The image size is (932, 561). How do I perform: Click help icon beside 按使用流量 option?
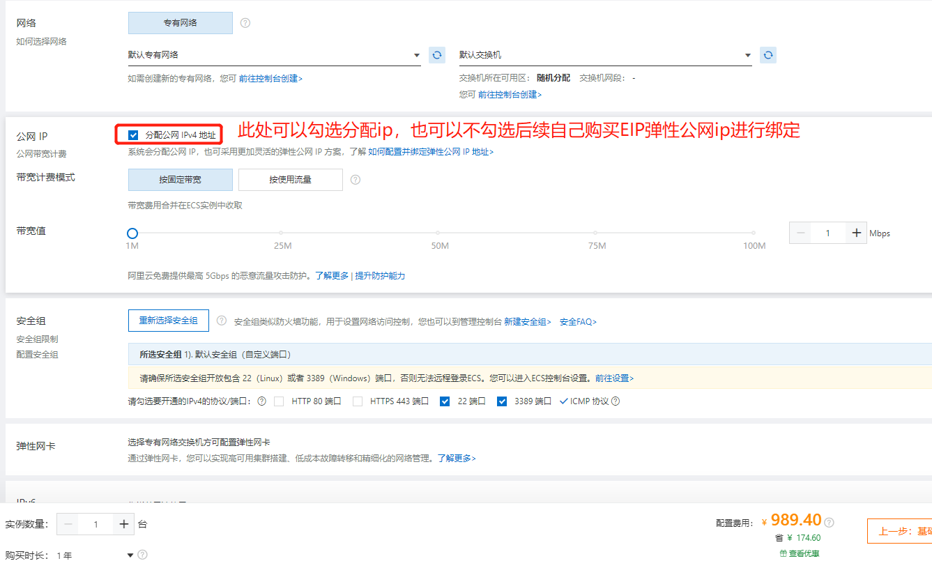(x=356, y=180)
